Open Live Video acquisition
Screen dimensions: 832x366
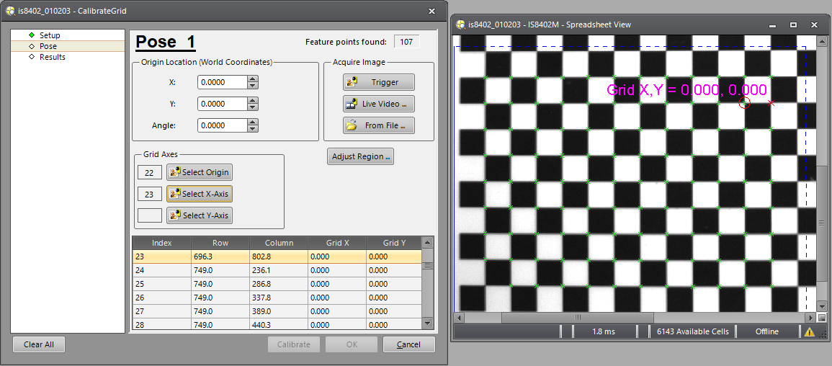379,104
